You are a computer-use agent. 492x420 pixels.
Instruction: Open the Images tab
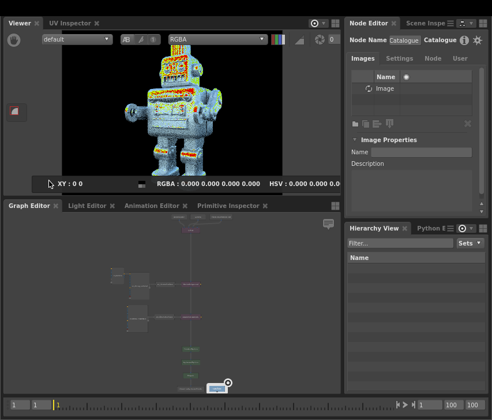point(363,58)
